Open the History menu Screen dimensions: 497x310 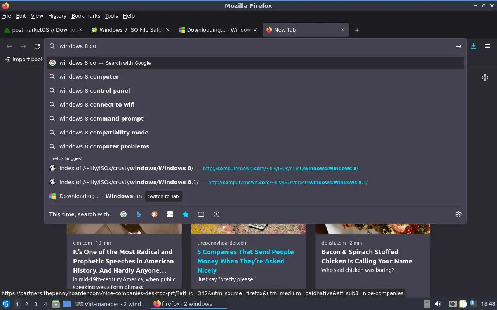(57, 16)
